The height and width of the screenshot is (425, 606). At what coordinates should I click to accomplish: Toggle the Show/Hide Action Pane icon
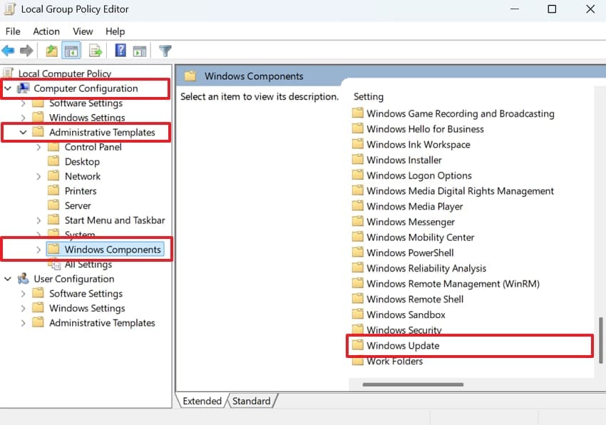coord(140,51)
